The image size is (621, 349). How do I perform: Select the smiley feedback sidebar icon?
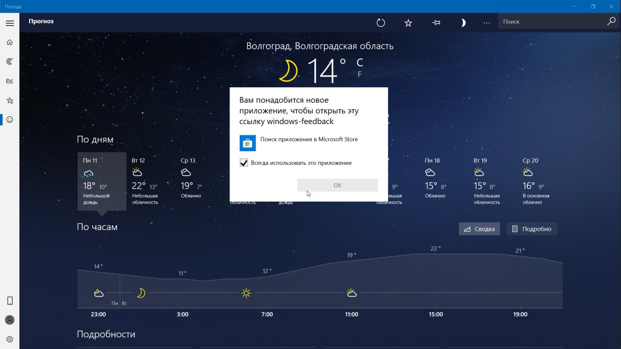10,120
